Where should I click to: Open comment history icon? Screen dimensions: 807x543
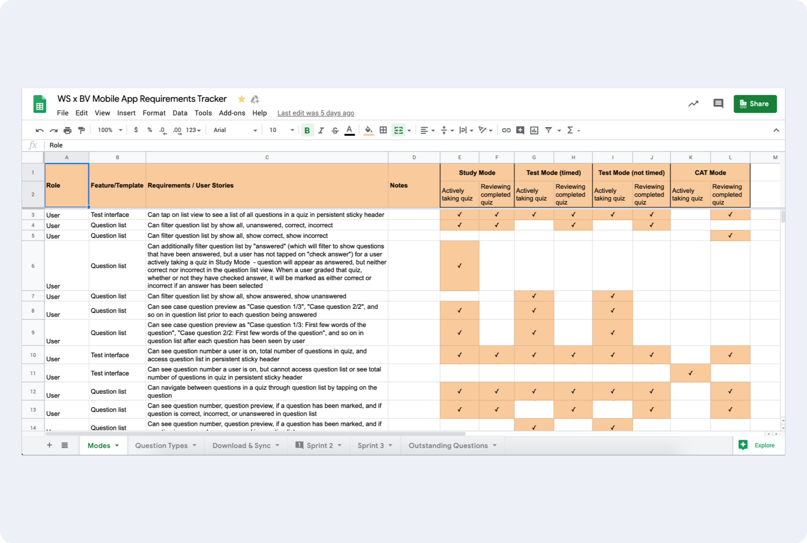718,103
